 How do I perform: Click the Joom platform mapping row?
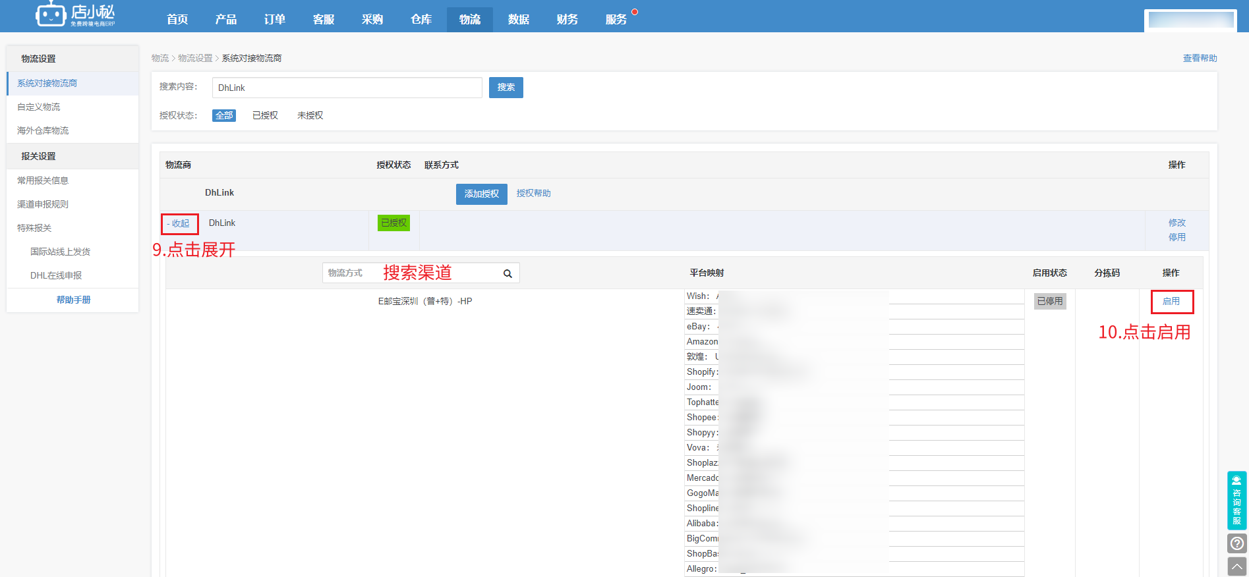[x=854, y=387]
